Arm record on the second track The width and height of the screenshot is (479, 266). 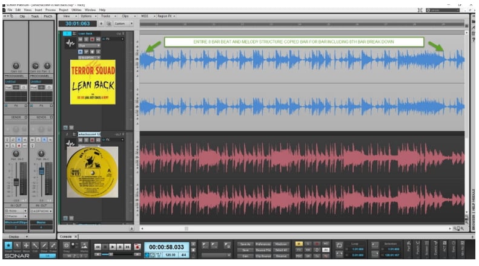point(92,140)
